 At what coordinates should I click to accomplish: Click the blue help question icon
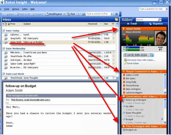point(117,14)
